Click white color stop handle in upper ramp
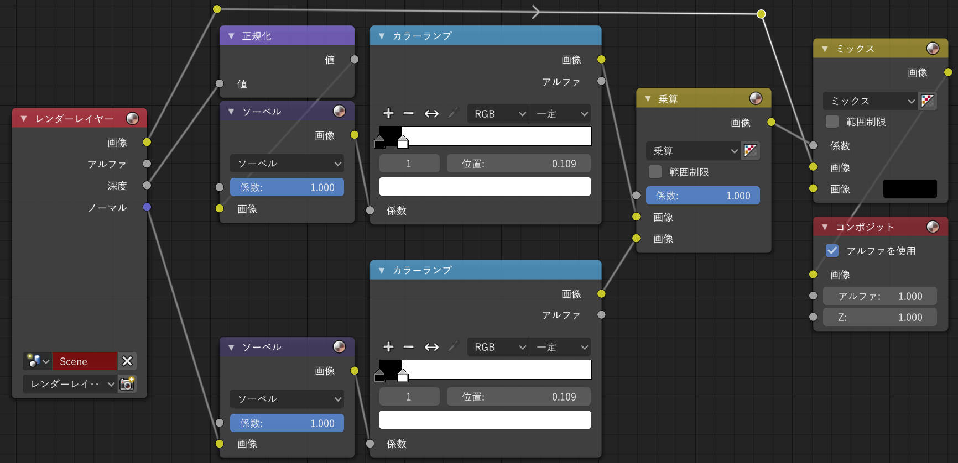The image size is (958, 463). [403, 143]
